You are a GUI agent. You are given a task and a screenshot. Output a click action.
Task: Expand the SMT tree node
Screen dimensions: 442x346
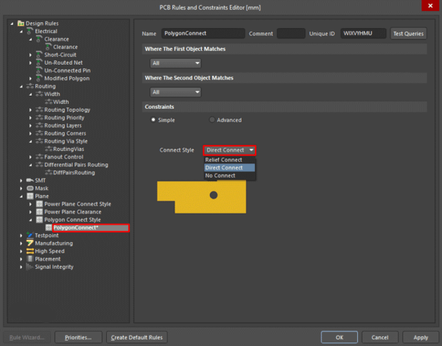pyautogui.click(x=21, y=180)
